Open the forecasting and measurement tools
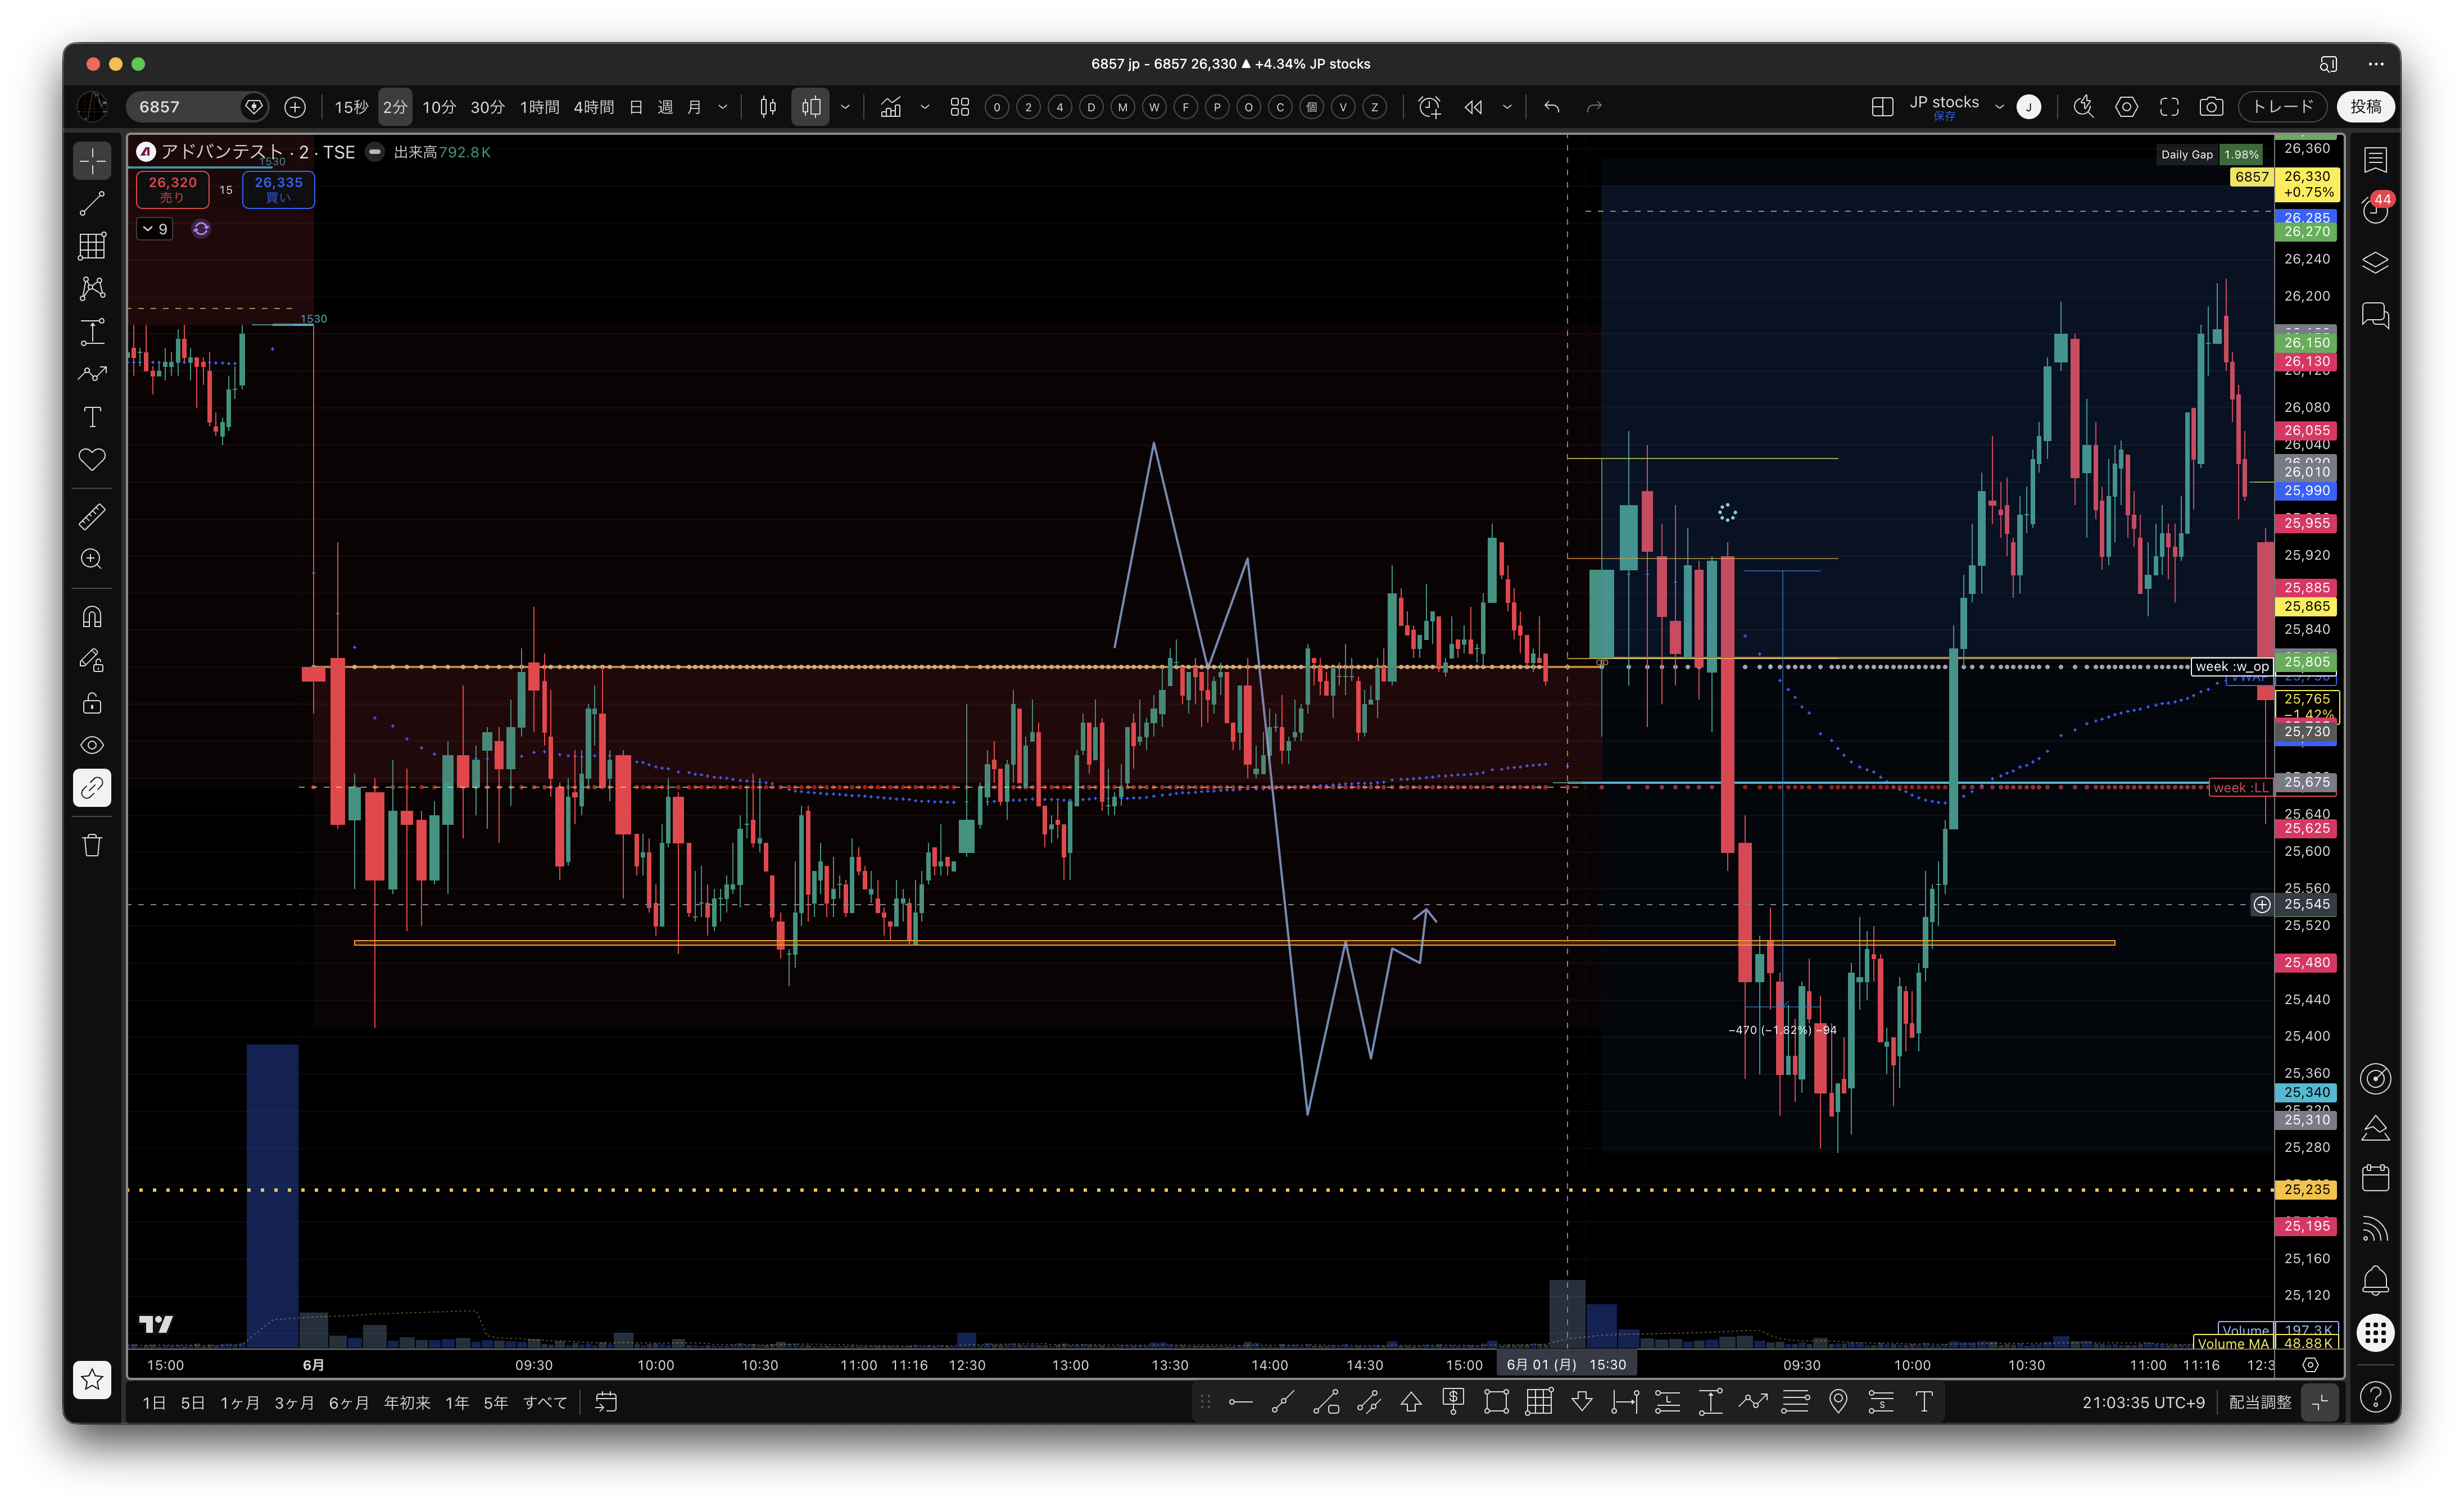The image size is (2464, 1507). coord(92,332)
